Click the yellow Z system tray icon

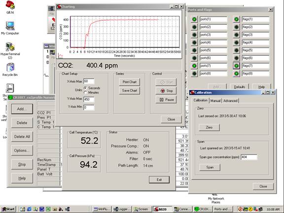click(250, 209)
